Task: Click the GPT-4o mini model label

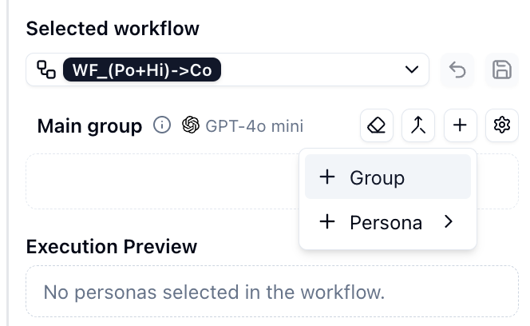Action: (255, 125)
